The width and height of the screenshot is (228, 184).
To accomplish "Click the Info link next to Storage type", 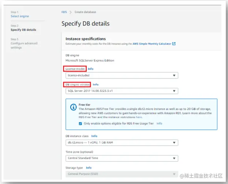I will coord(89,168).
